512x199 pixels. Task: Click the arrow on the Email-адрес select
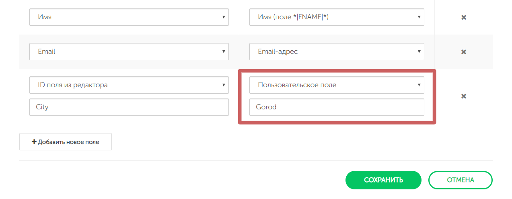[x=419, y=51]
